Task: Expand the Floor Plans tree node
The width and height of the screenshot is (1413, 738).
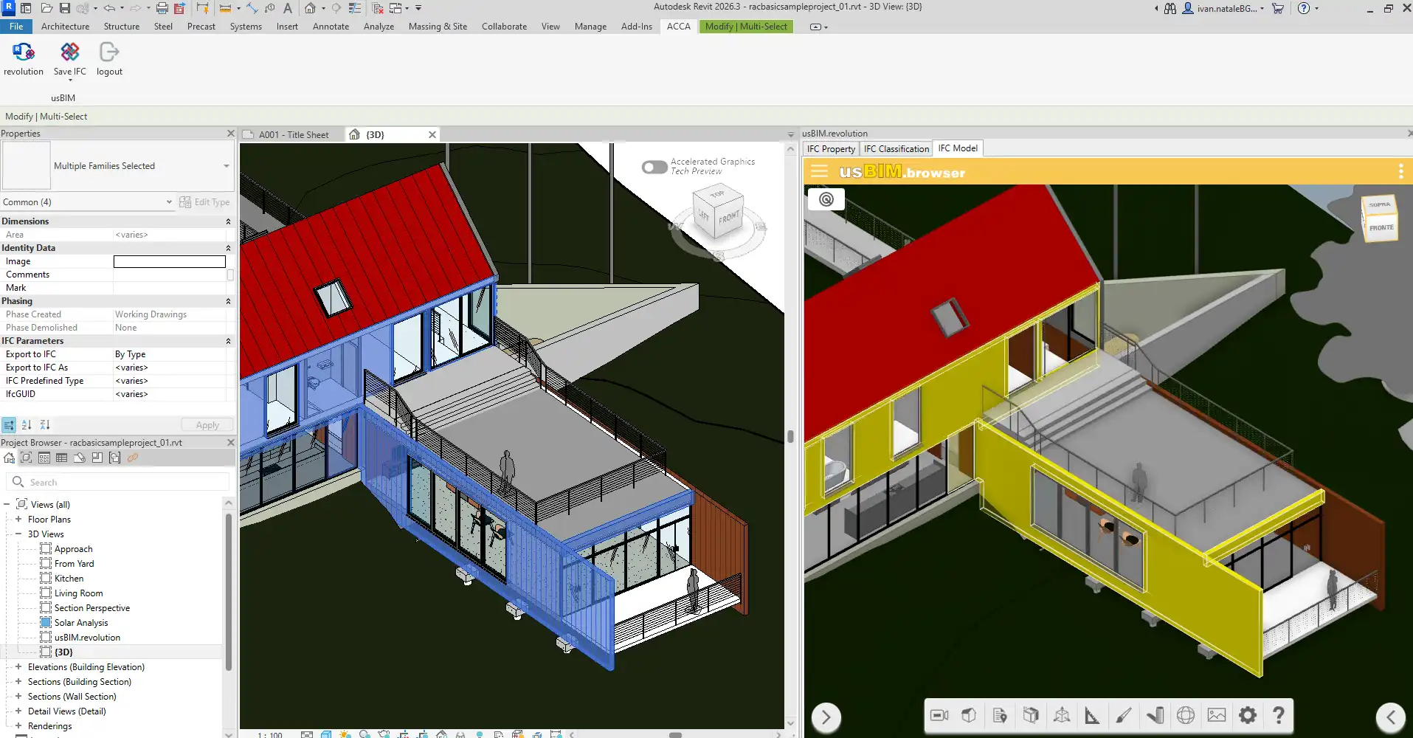Action: [x=18, y=520]
